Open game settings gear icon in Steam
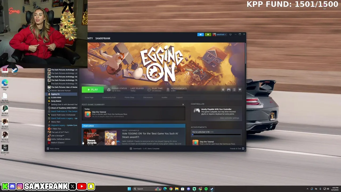Image resolution: width=341 pixels, height=192 pixels. 223,90
